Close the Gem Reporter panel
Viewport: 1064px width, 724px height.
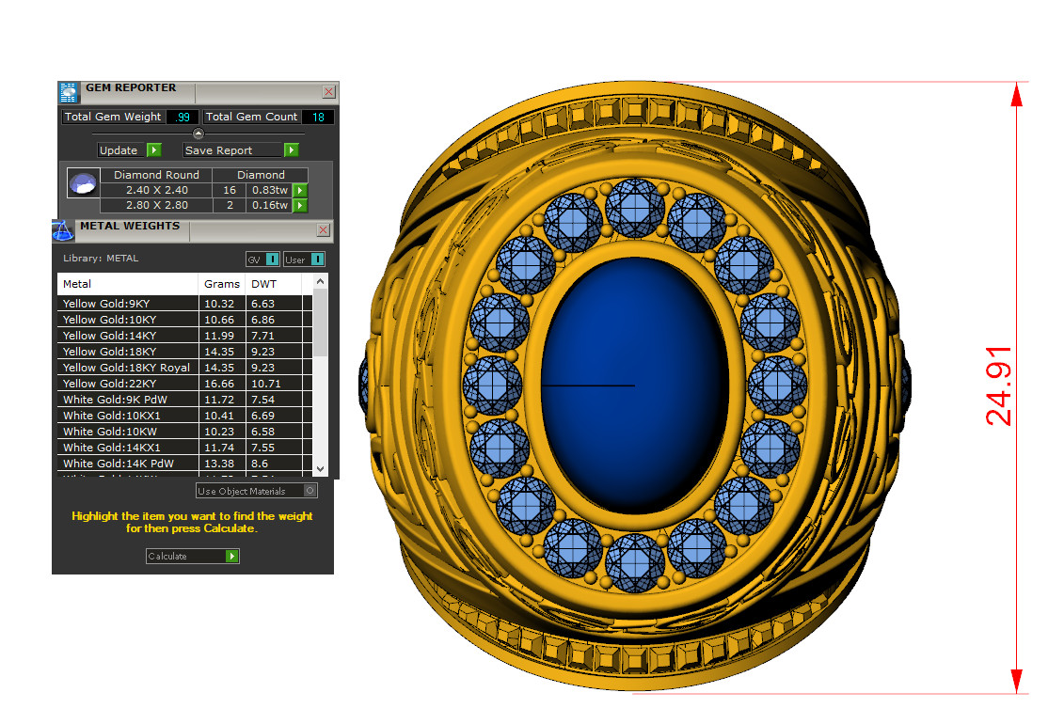tap(328, 92)
